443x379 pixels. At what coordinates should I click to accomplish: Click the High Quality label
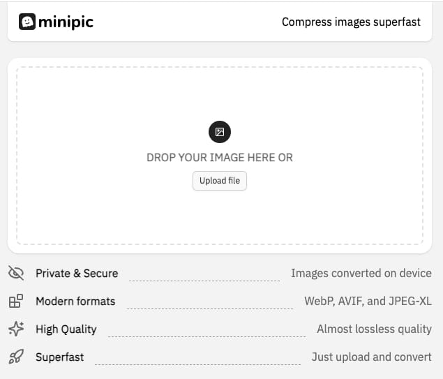pos(66,329)
